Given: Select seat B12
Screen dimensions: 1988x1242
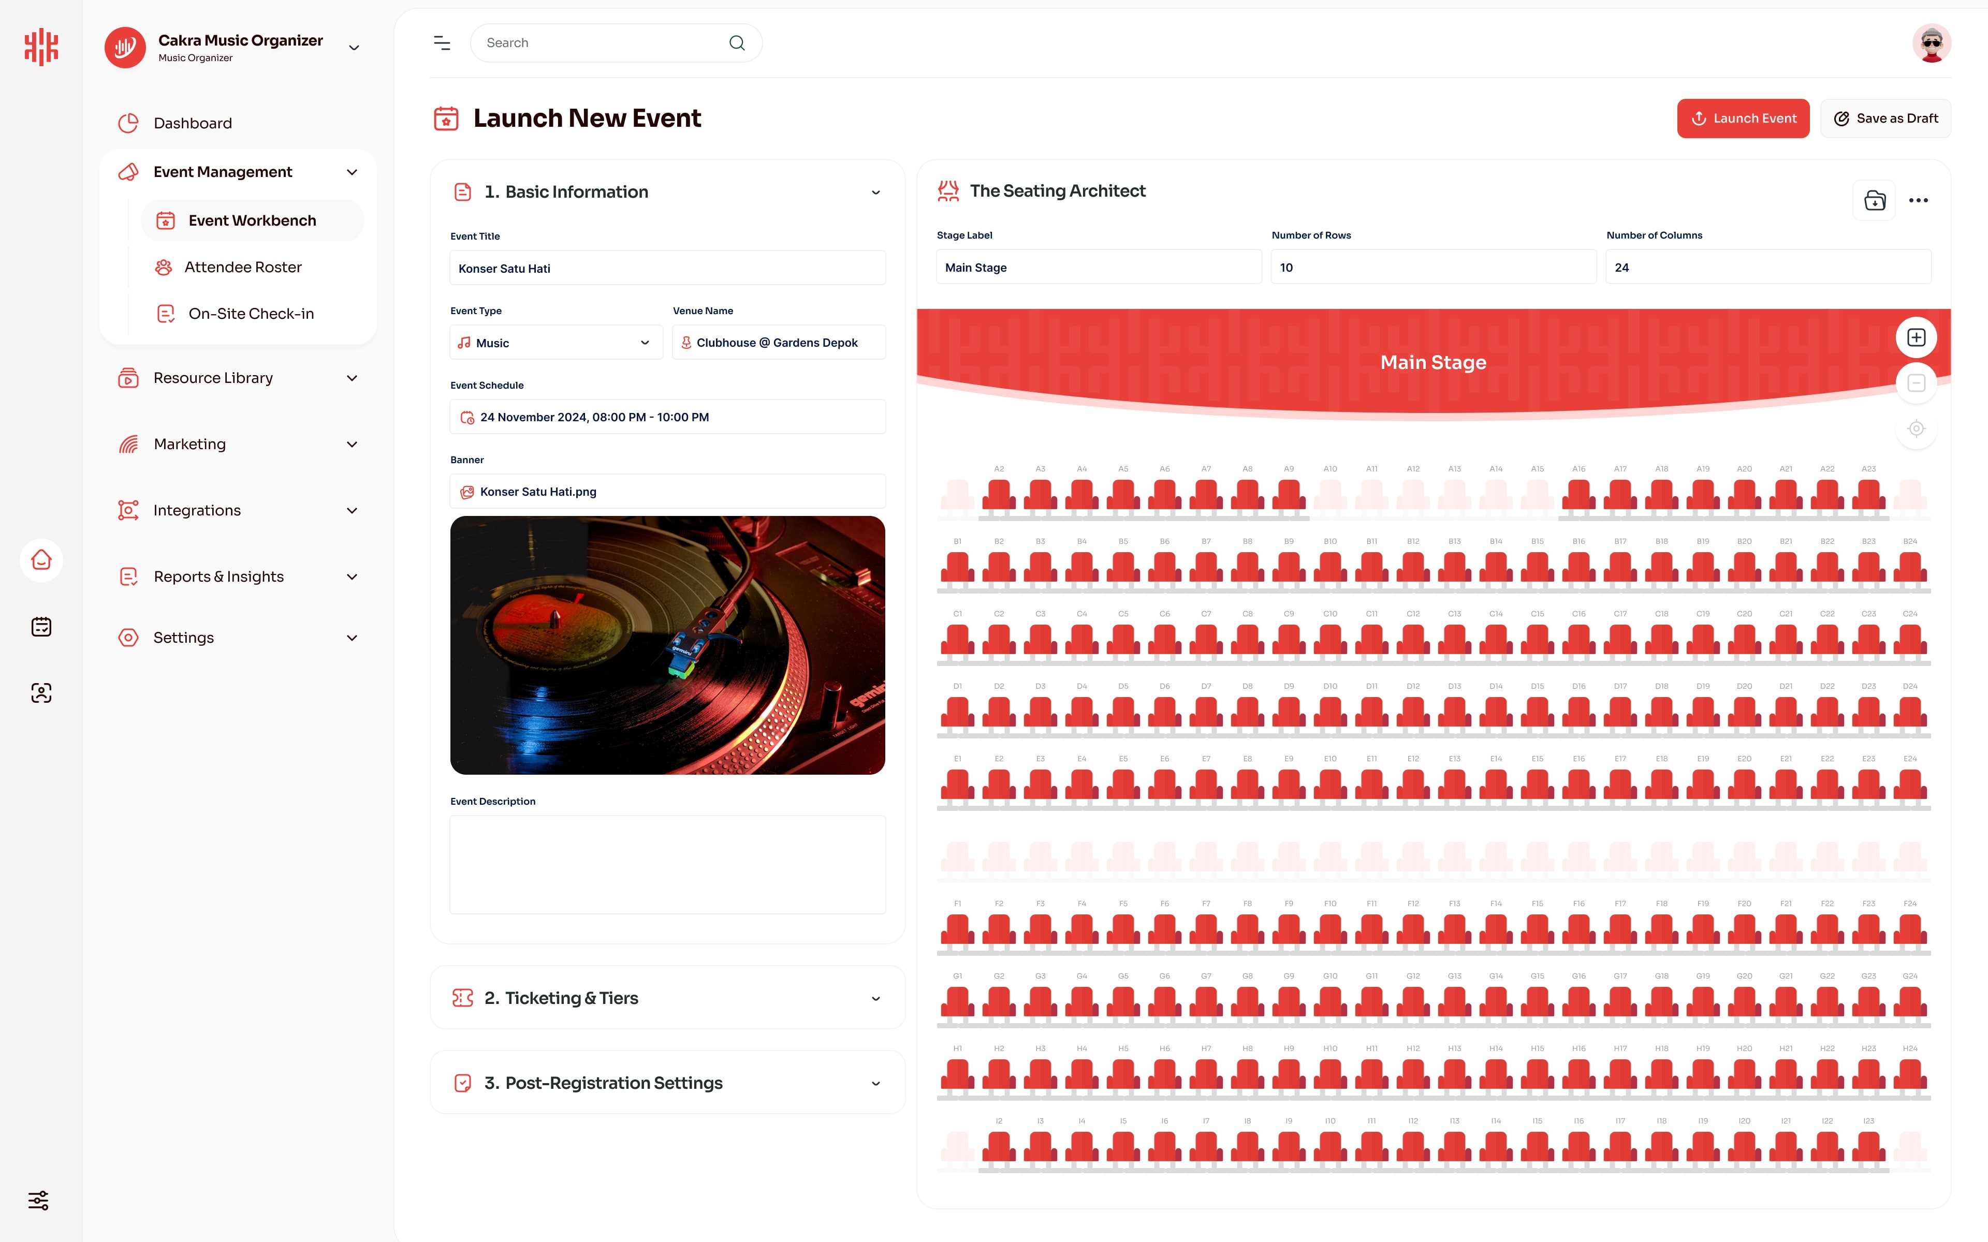Looking at the screenshot, I should [1413, 567].
